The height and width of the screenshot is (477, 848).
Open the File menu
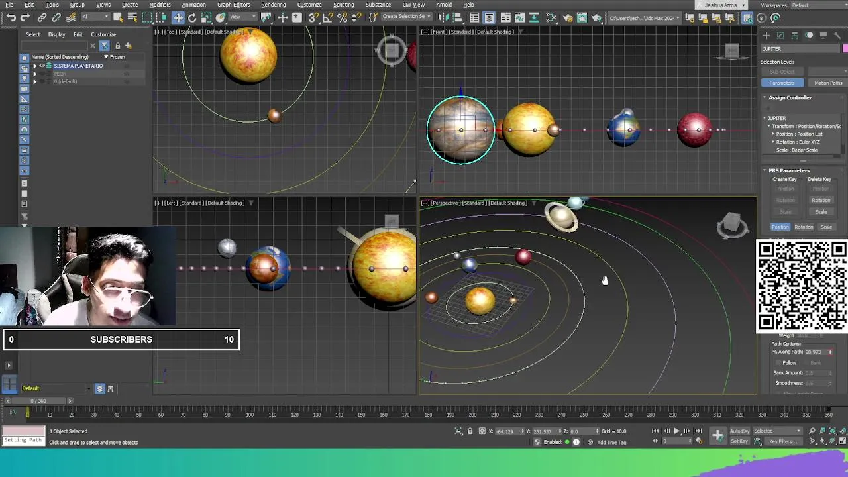pyautogui.click(x=9, y=5)
